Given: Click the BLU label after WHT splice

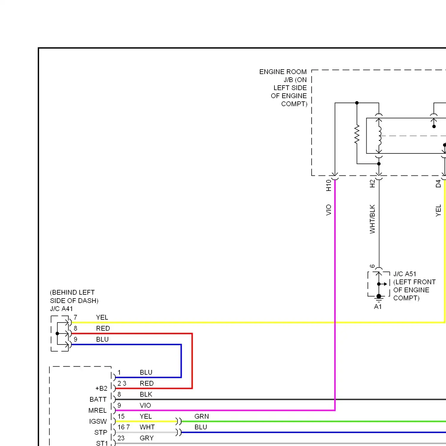Looking at the screenshot, I should click(201, 427).
